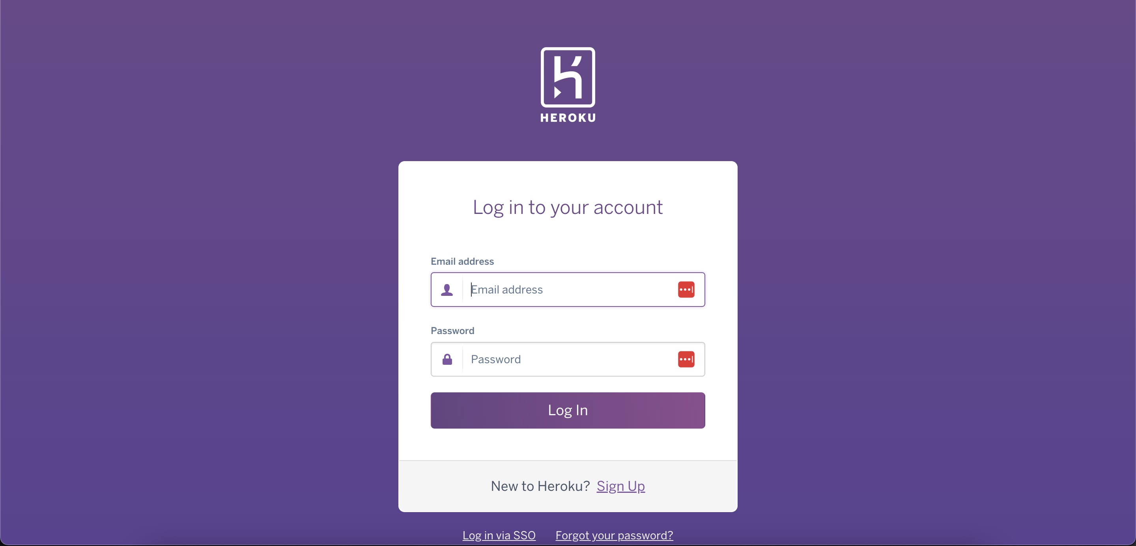Image resolution: width=1136 pixels, height=546 pixels.
Task: Click the Password label above the field
Action: (452, 331)
